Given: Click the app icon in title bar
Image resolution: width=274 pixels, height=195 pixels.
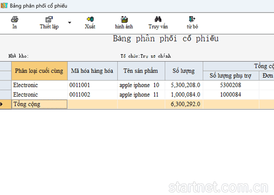Looking at the screenshot, I should point(4,5).
